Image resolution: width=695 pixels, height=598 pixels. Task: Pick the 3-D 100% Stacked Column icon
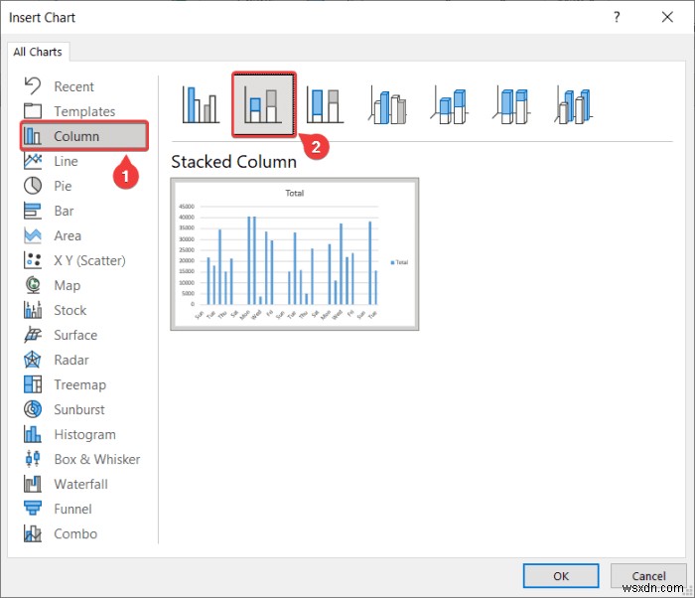click(x=511, y=105)
